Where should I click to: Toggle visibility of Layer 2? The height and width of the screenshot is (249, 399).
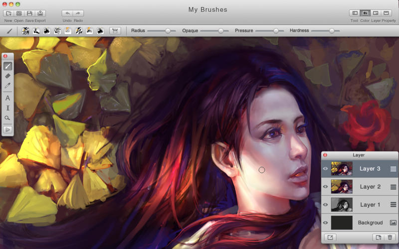(326, 187)
